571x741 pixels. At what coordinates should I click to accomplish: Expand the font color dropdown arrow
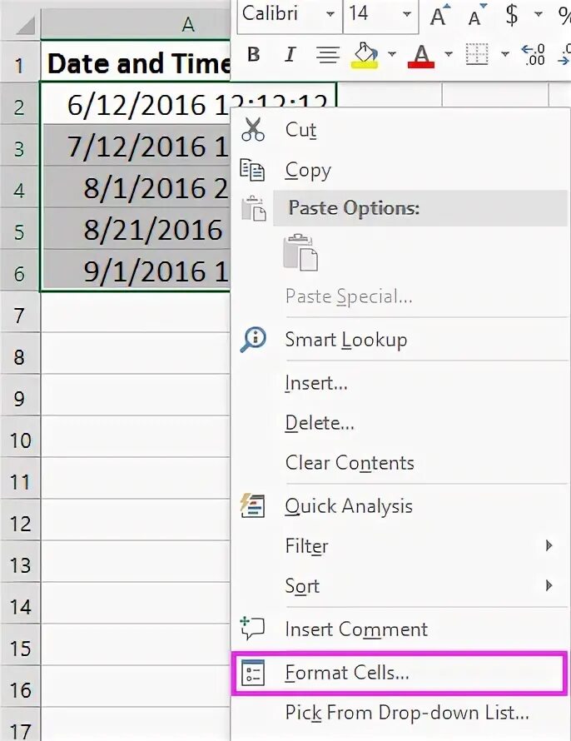[448, 54]
